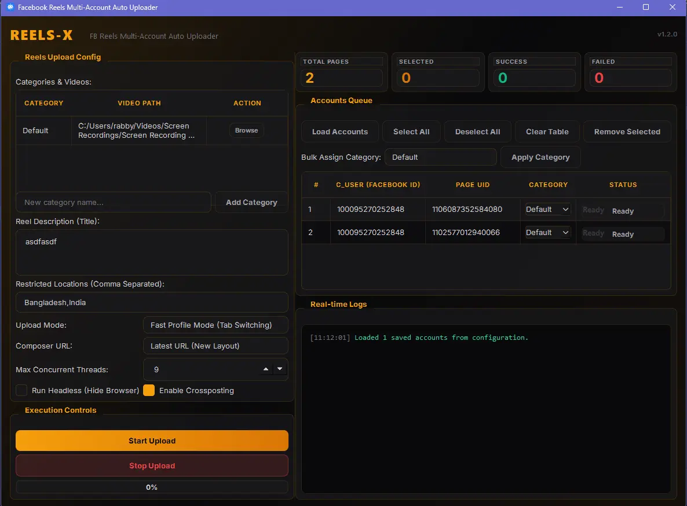Click the C_USER (FACEBOOK ID) column header
687x506 pixels.
point(378,185)
